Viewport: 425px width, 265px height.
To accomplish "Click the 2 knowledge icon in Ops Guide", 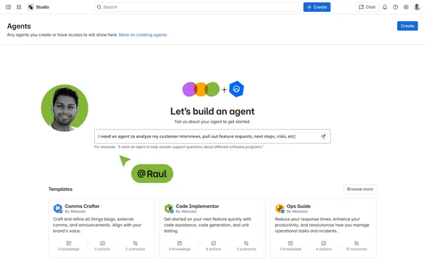I will [x=290, y=243].
